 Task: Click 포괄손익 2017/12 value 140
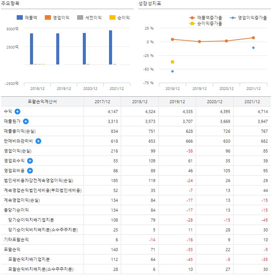114,250
